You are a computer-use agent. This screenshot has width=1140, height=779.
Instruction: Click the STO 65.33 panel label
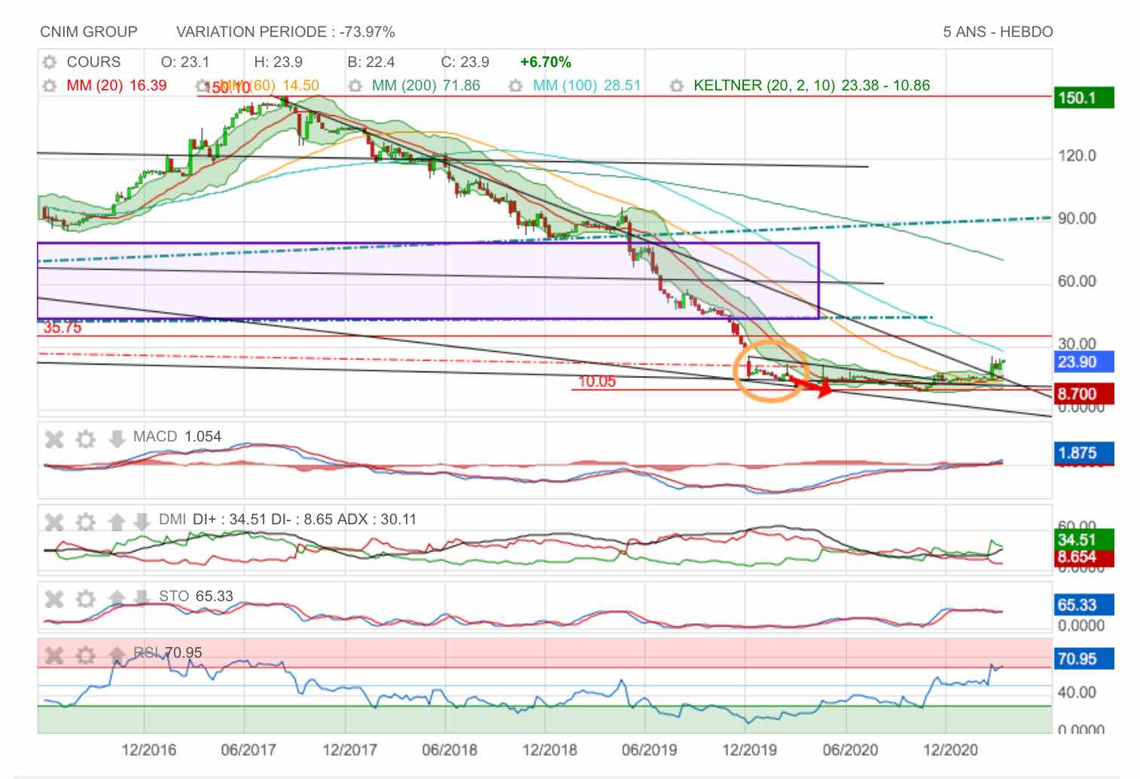pos(196,596)
